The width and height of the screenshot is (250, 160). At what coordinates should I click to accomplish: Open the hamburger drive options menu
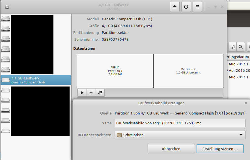197,7
